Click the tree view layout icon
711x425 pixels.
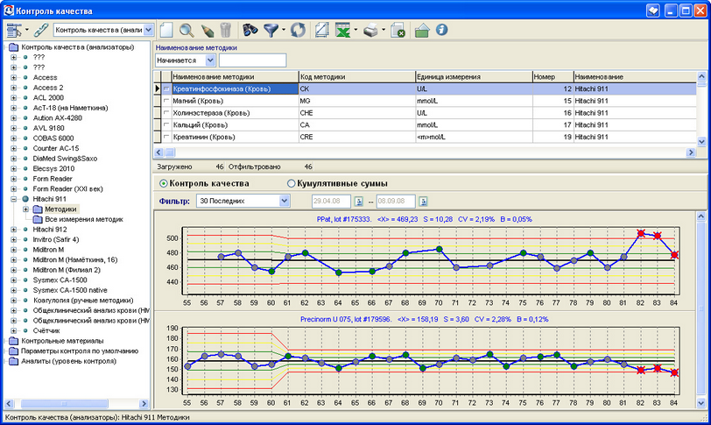click(x=14, y=31)
